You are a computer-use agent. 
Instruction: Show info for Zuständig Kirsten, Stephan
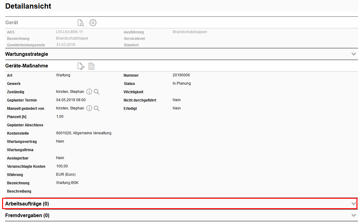89,92
